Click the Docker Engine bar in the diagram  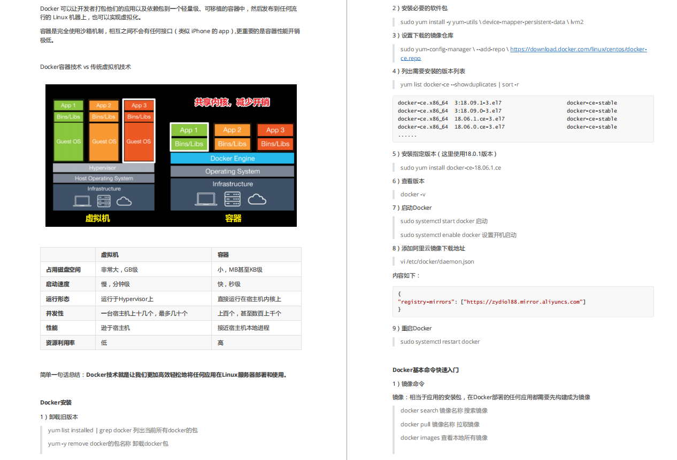pyautogui.click(x=232, y=158)
